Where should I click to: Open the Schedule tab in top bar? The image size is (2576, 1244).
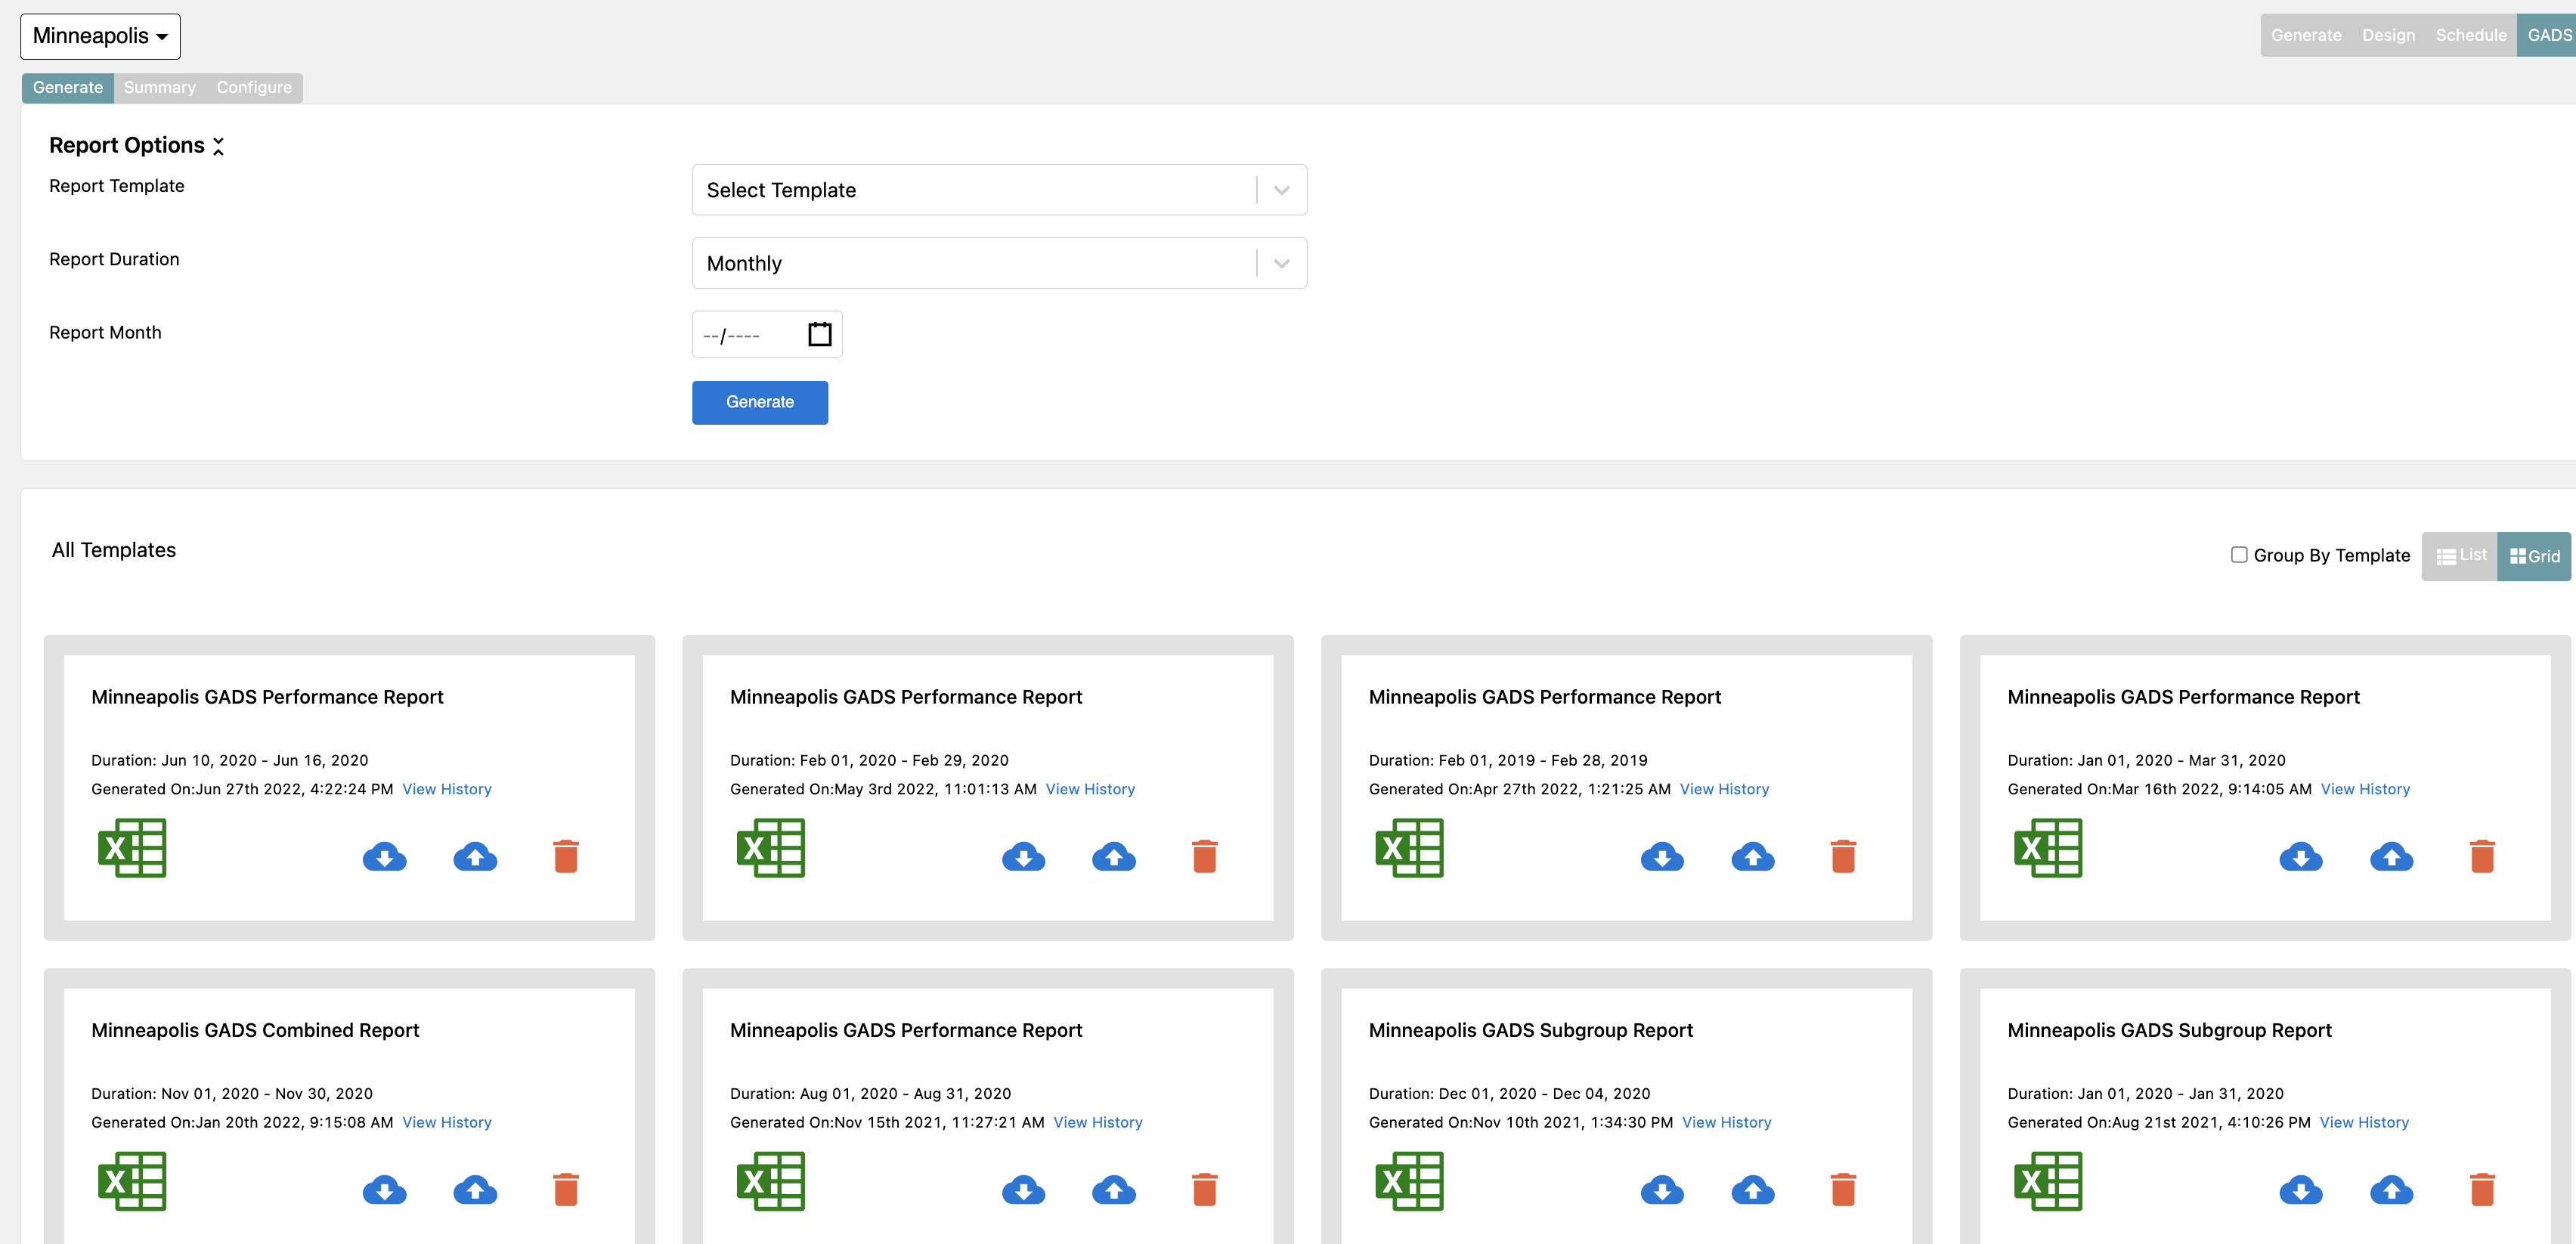click(x=2470, y=35)
